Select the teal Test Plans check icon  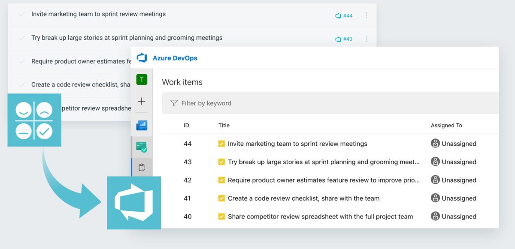pyautogui.click(x=142, y=147)
